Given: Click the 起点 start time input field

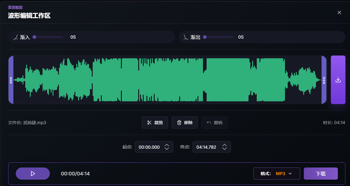Looking at the screenshot, I should (x=154, y=147).
